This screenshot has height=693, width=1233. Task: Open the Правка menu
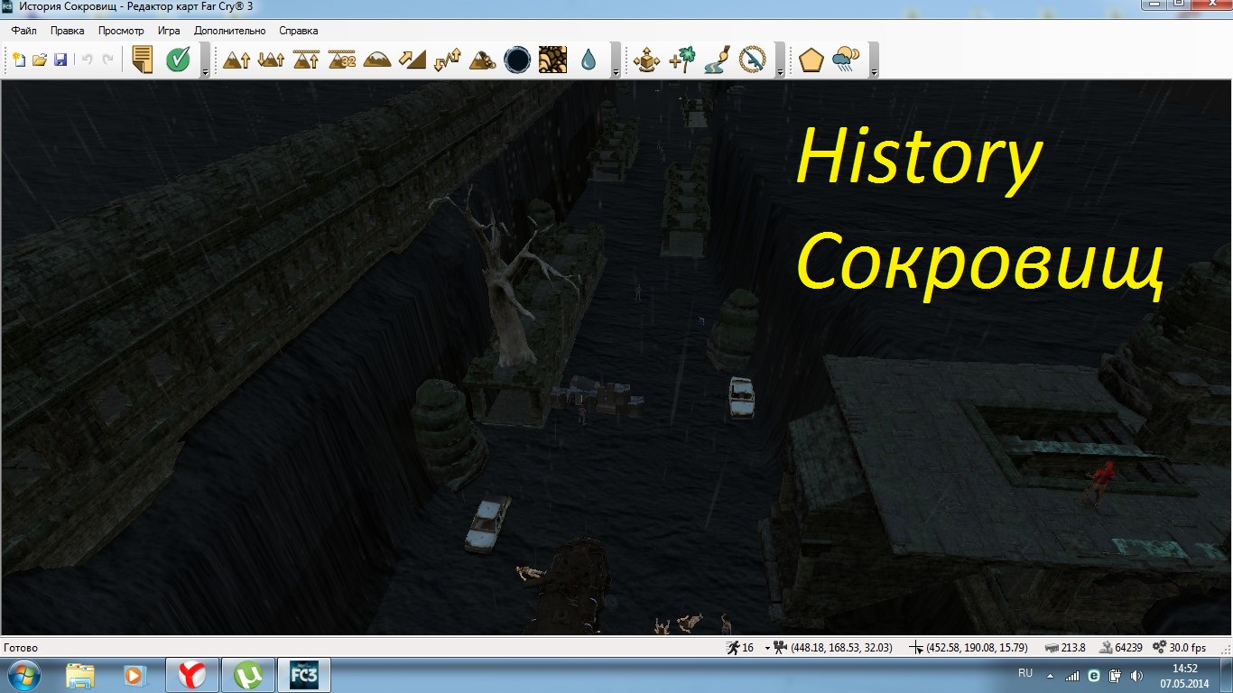click(x=68, y=31)
